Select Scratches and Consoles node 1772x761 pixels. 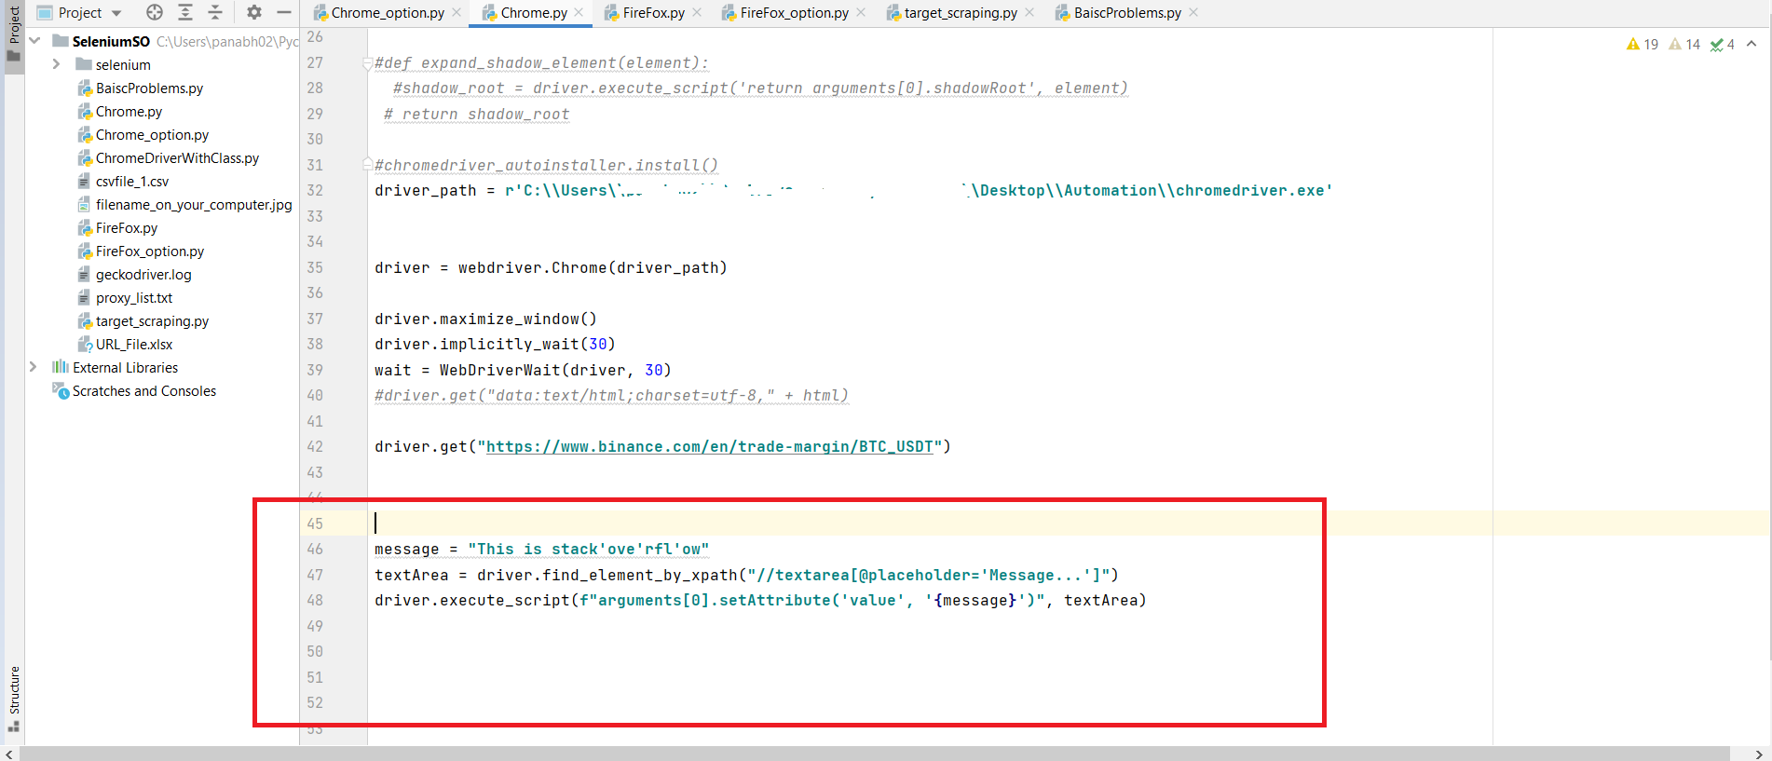[144, 390]
